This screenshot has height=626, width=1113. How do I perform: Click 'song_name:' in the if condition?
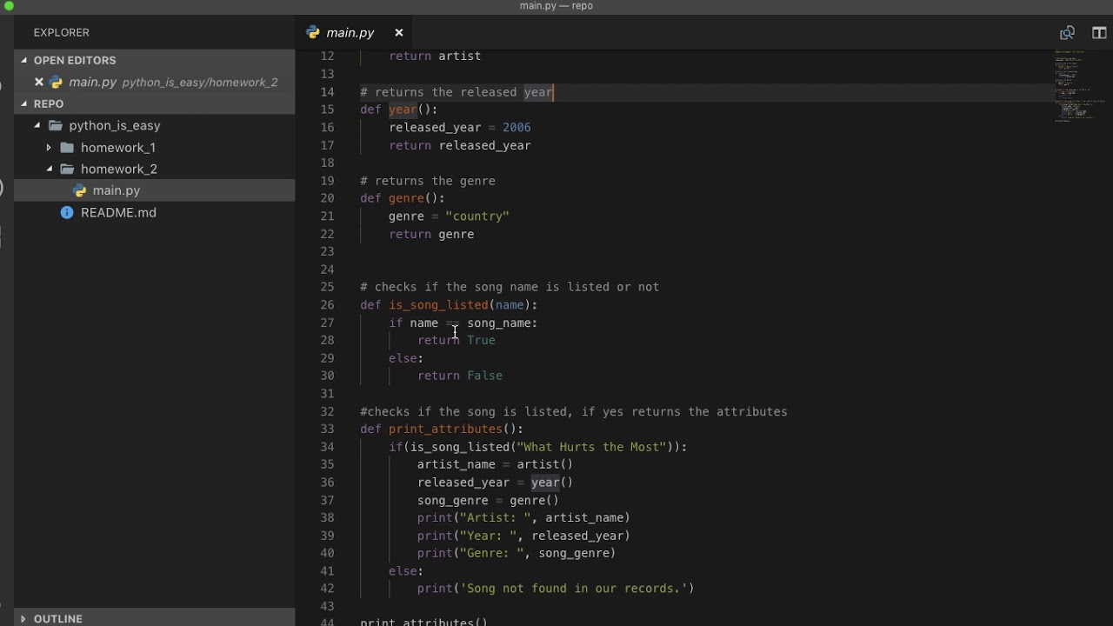(502, 323)
